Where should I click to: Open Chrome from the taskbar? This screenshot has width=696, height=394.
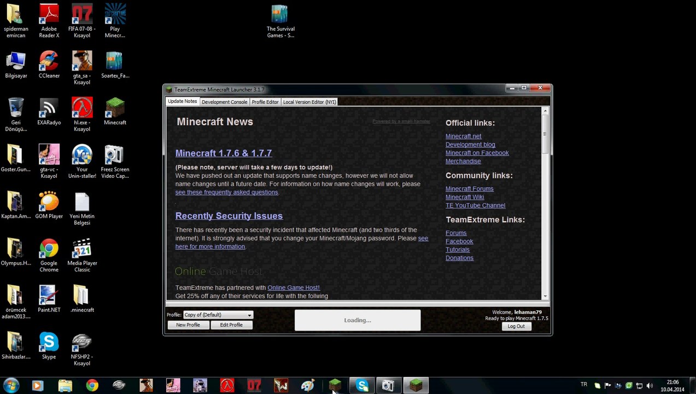(92, 386)
